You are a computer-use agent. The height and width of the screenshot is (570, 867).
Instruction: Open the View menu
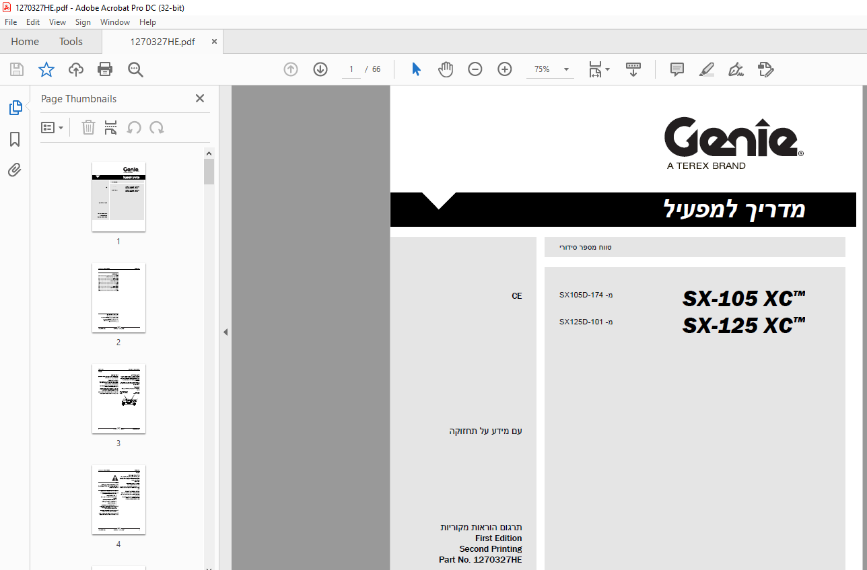pyautogui.click(x=57, y=22)
